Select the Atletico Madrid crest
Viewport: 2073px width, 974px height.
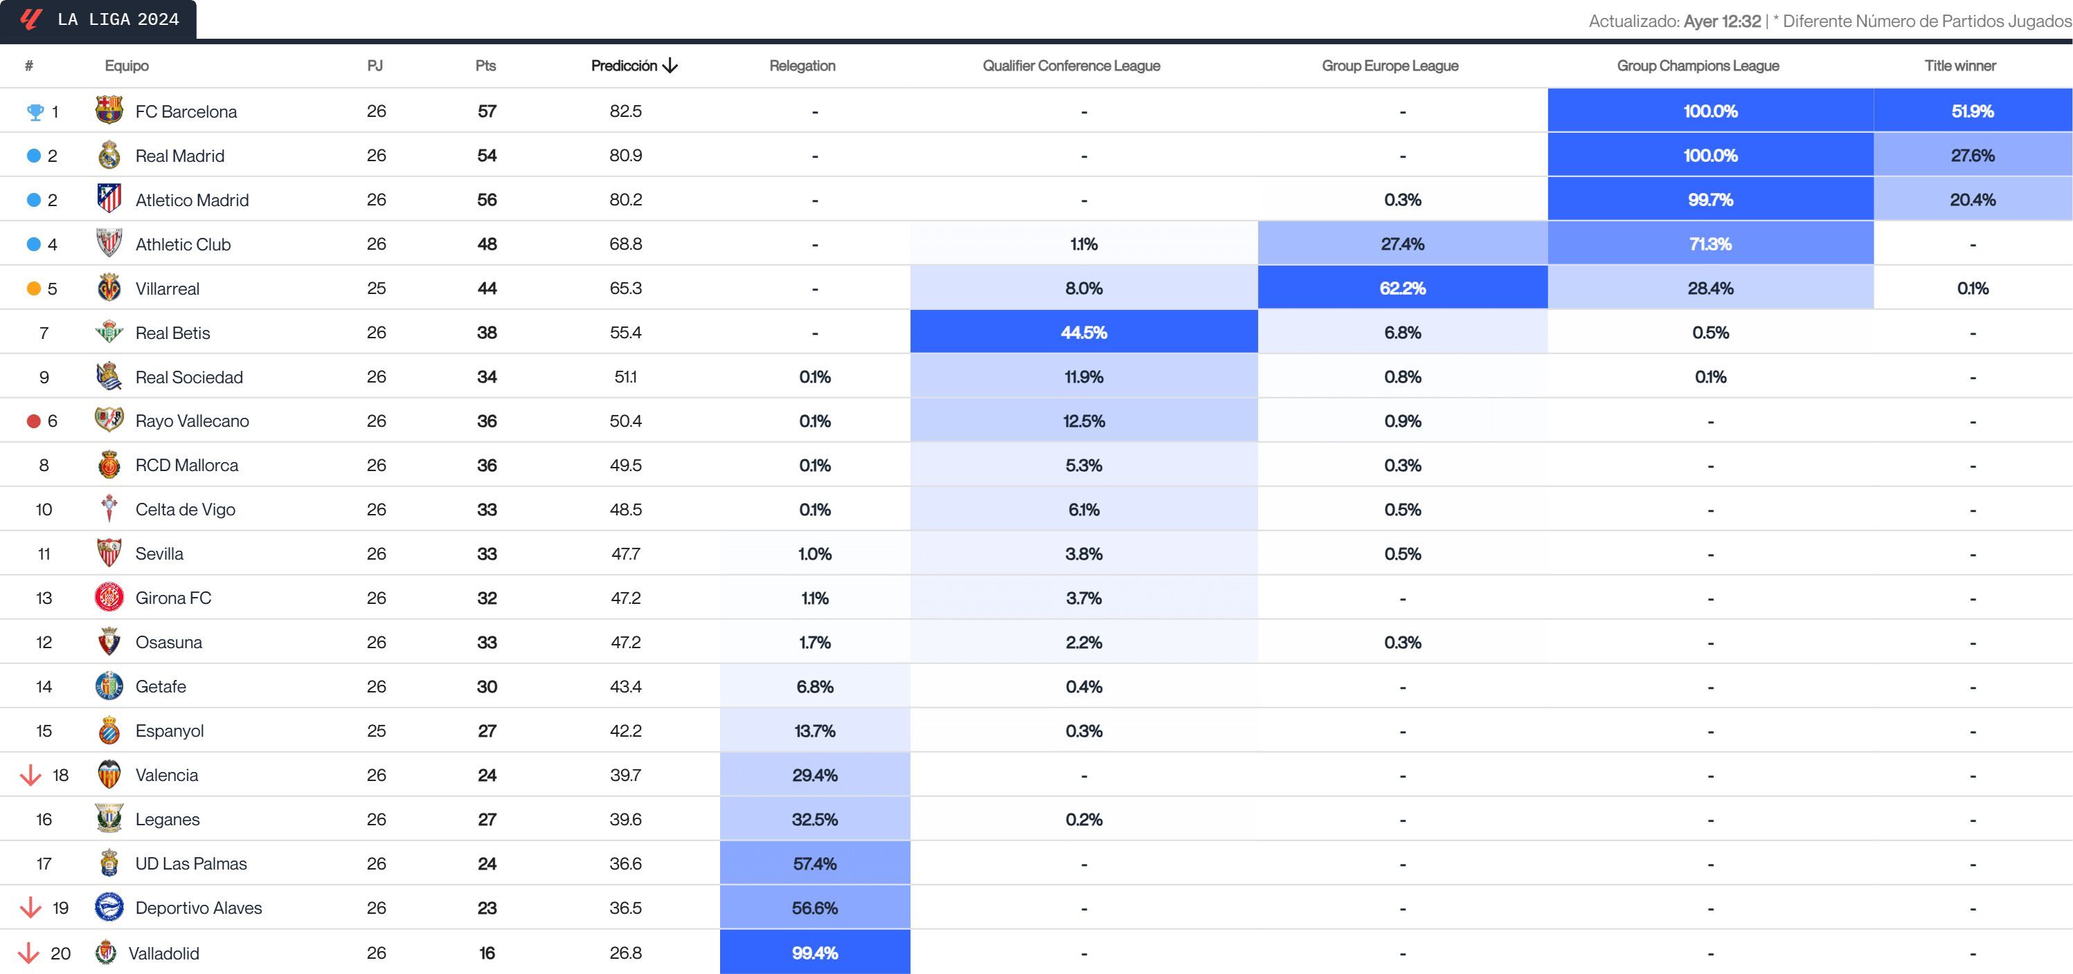coord(109,199)
